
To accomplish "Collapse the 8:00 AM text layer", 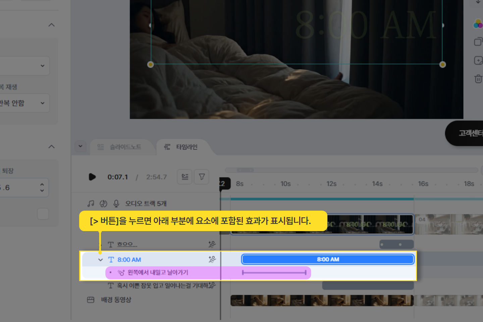I will [100, 260].
